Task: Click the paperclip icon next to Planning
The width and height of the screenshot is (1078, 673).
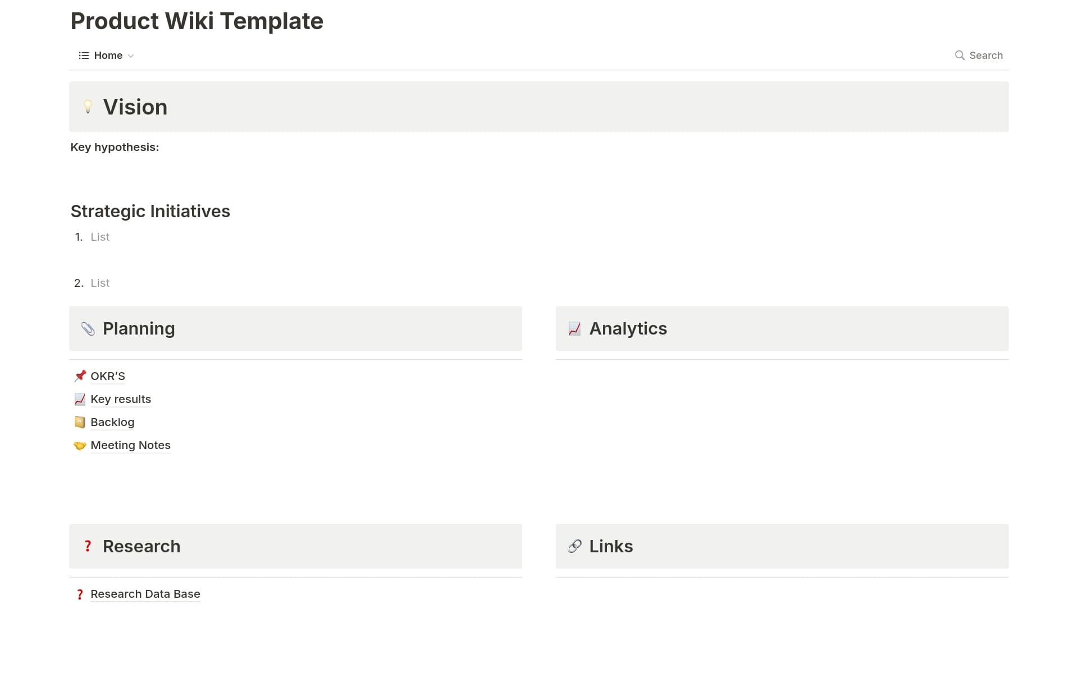Action: 89,329
